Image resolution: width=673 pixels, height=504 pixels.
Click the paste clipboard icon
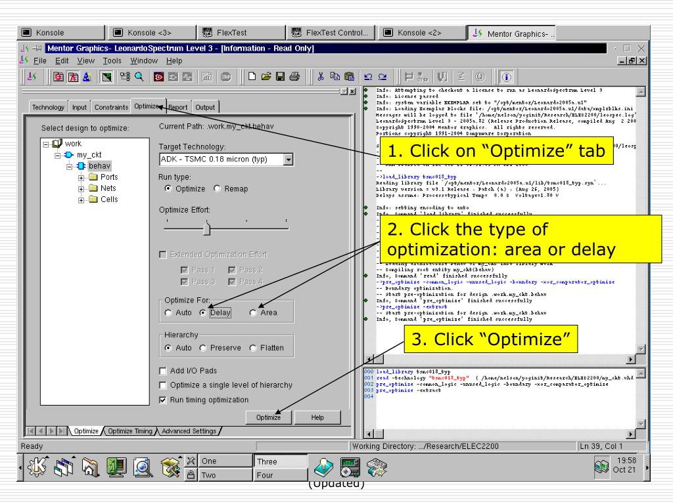pos(350,77)
